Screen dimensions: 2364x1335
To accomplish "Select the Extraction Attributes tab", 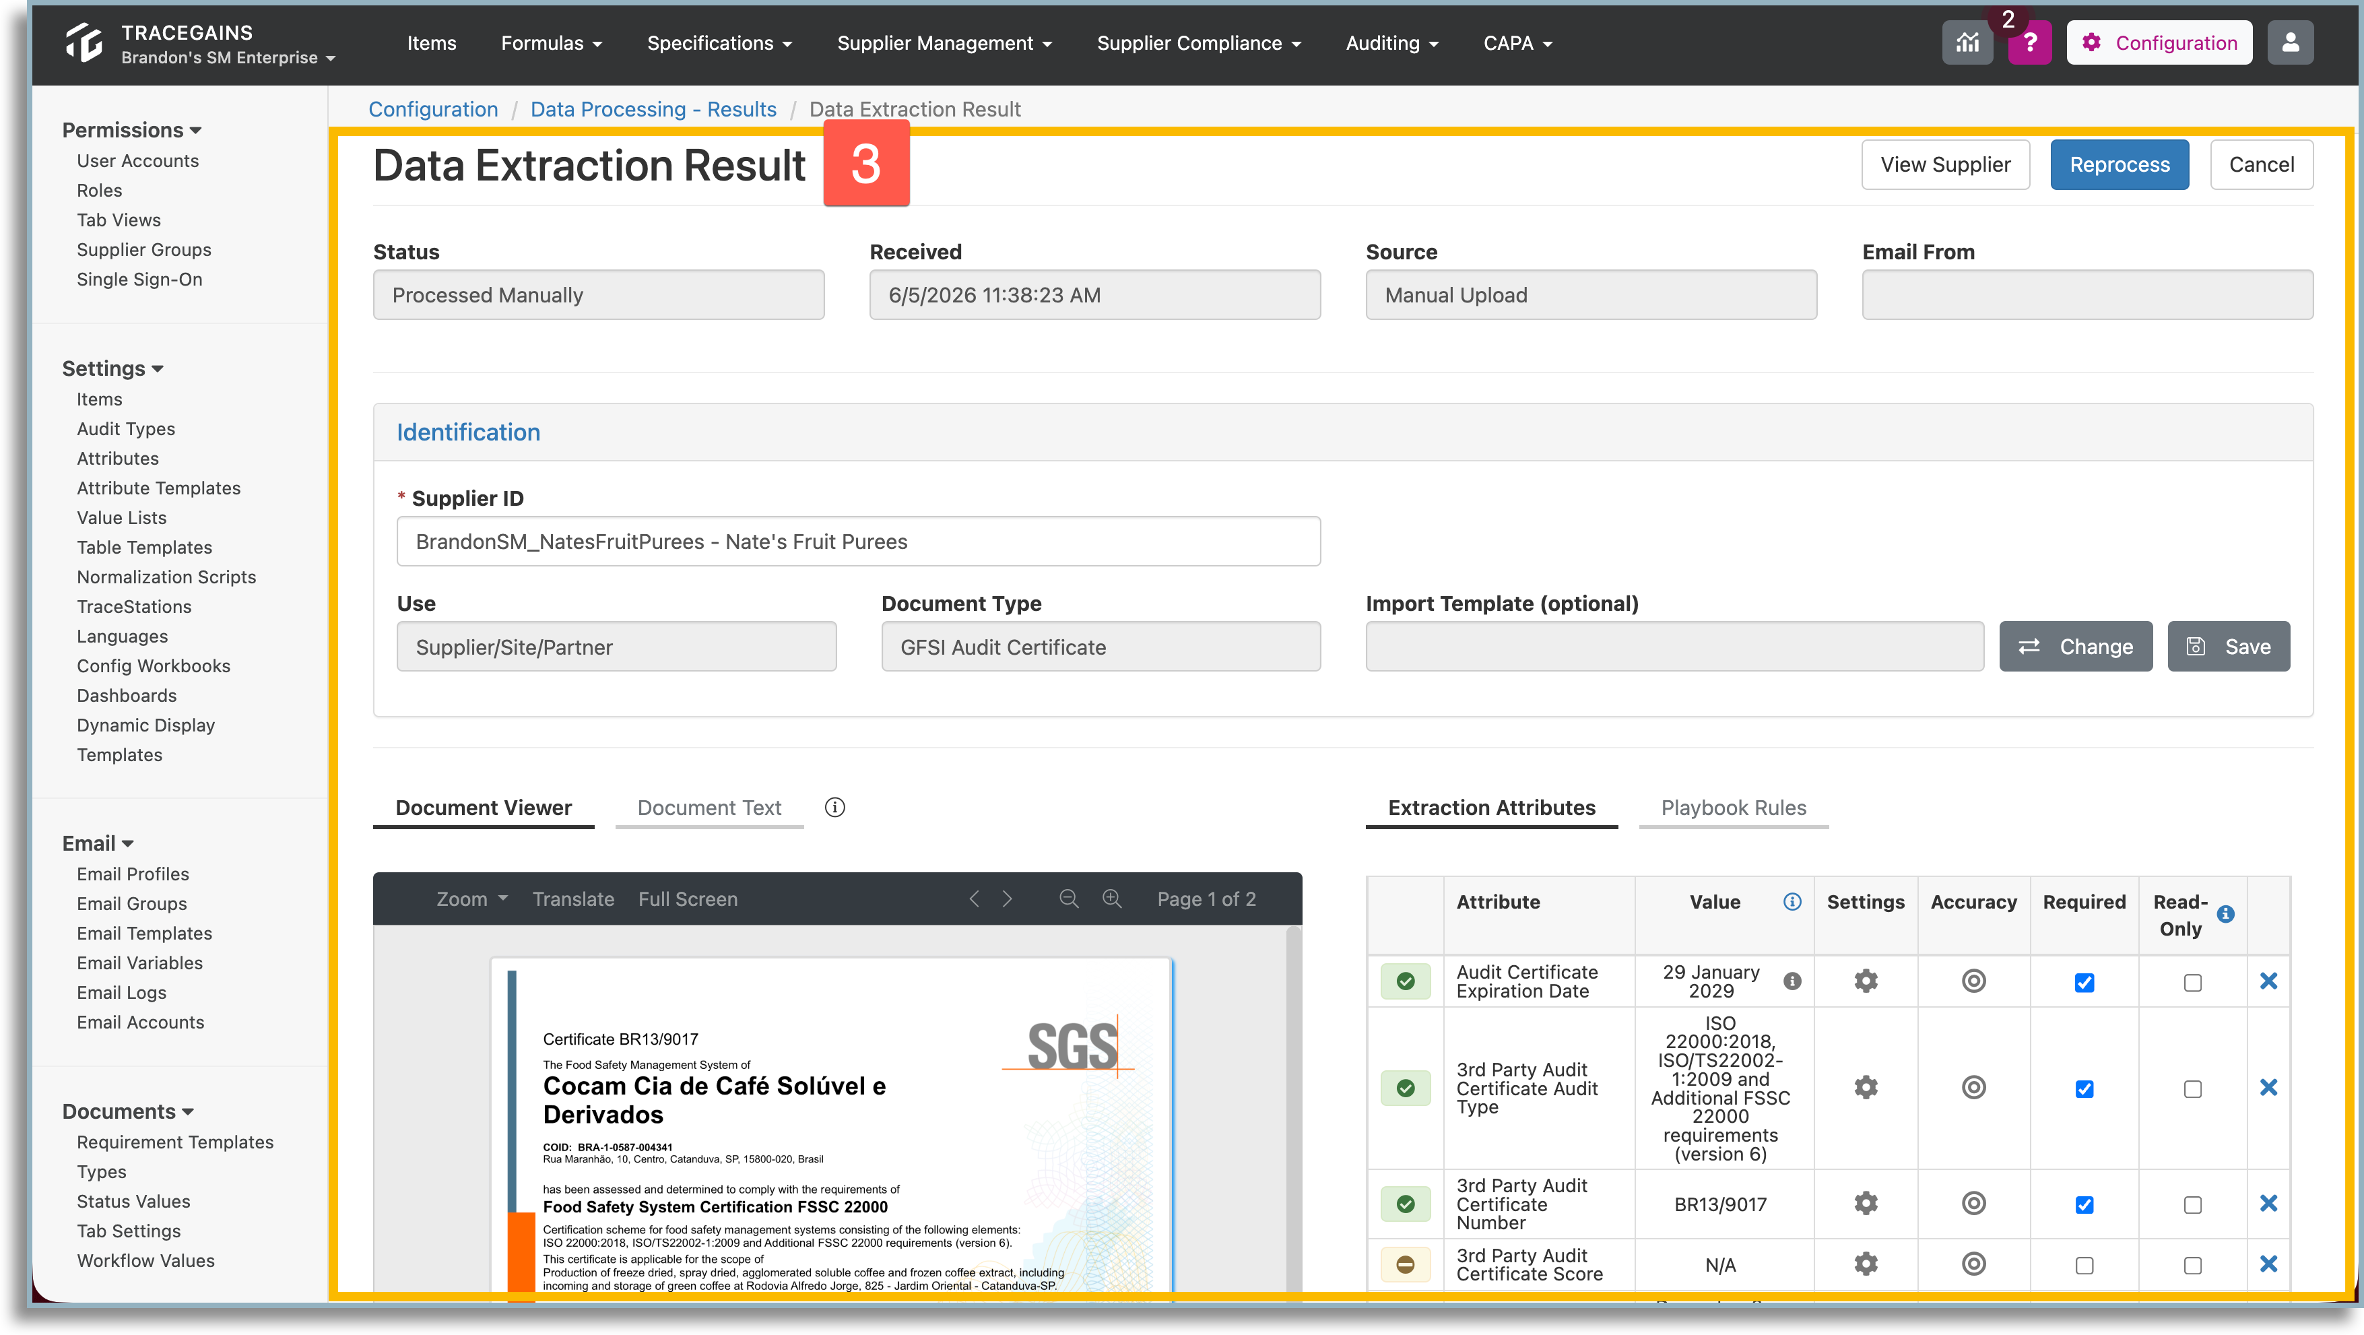I will pyautogui.click(x=1491, y=808).
